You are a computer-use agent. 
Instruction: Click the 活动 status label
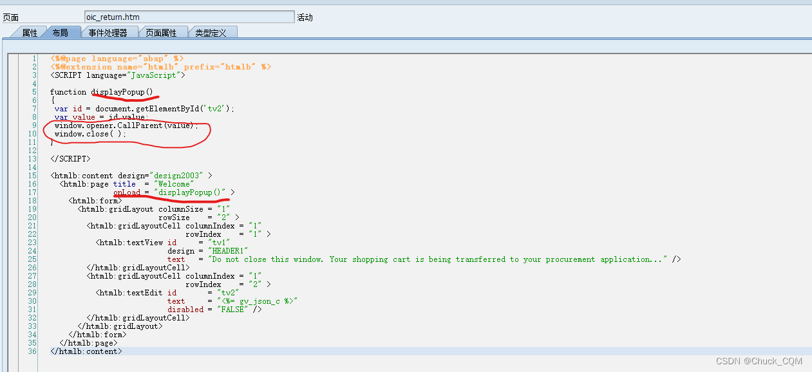pos(305,17)
